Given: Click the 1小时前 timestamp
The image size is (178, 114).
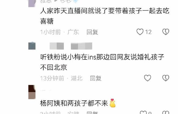Looking at the screenshot, I should 50,32.
